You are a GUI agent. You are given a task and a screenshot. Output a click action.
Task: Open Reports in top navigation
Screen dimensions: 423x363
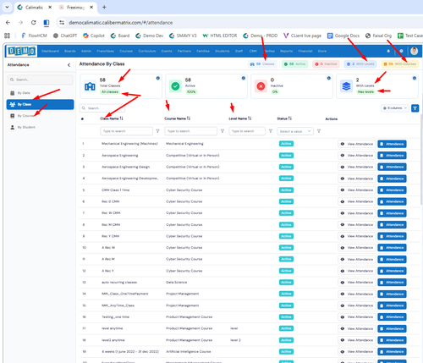point(286,51)
